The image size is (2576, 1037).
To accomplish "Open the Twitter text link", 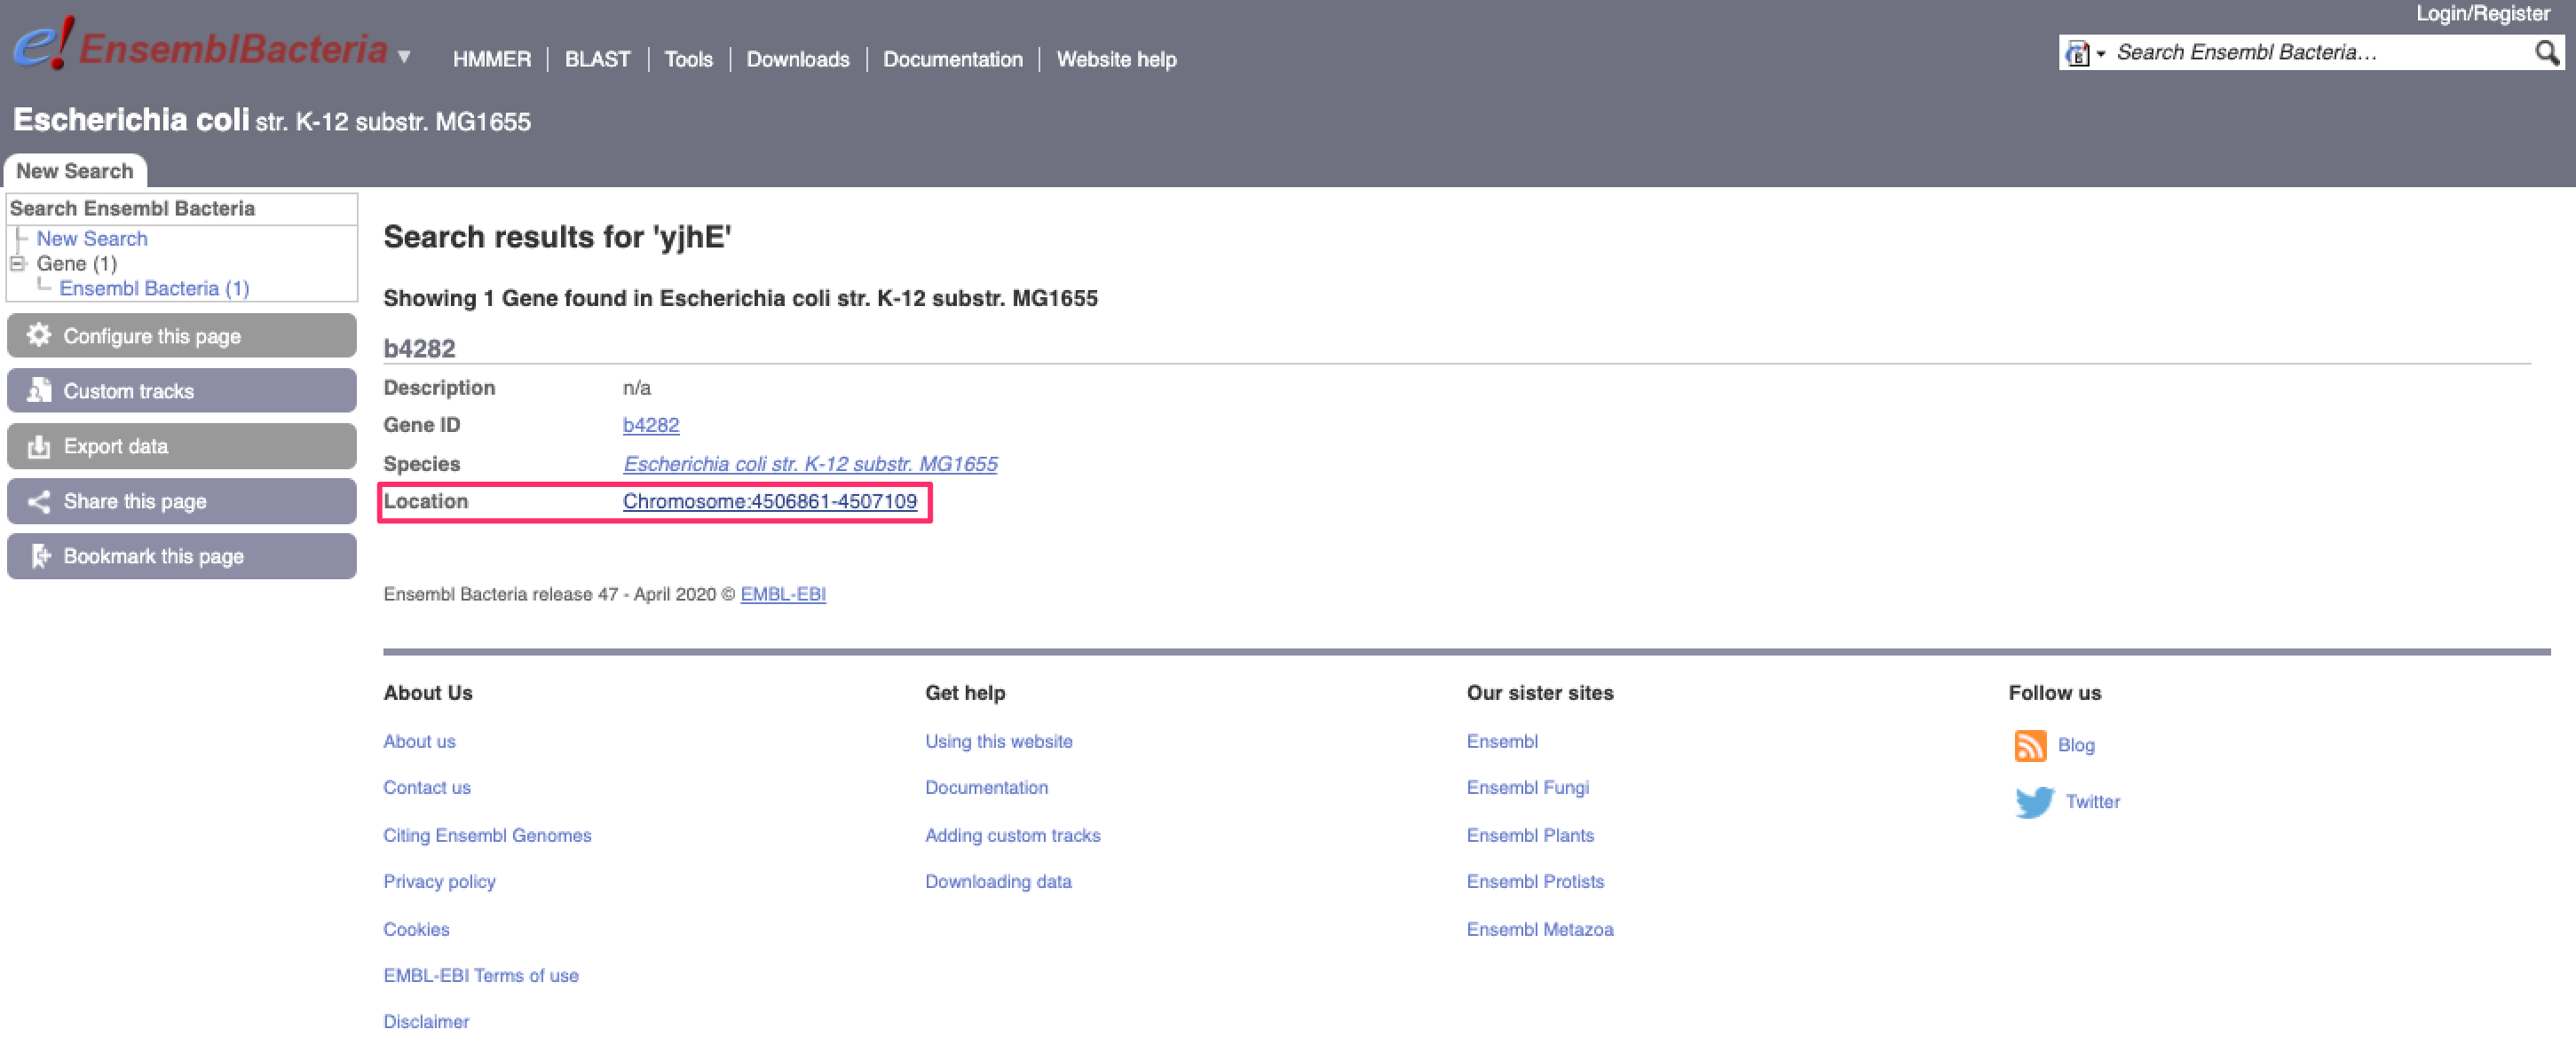I will tap(2092, 802).
